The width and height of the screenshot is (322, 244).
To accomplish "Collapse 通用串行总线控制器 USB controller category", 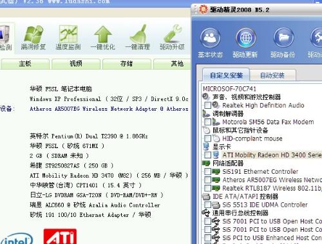I will tap(240, 213).
